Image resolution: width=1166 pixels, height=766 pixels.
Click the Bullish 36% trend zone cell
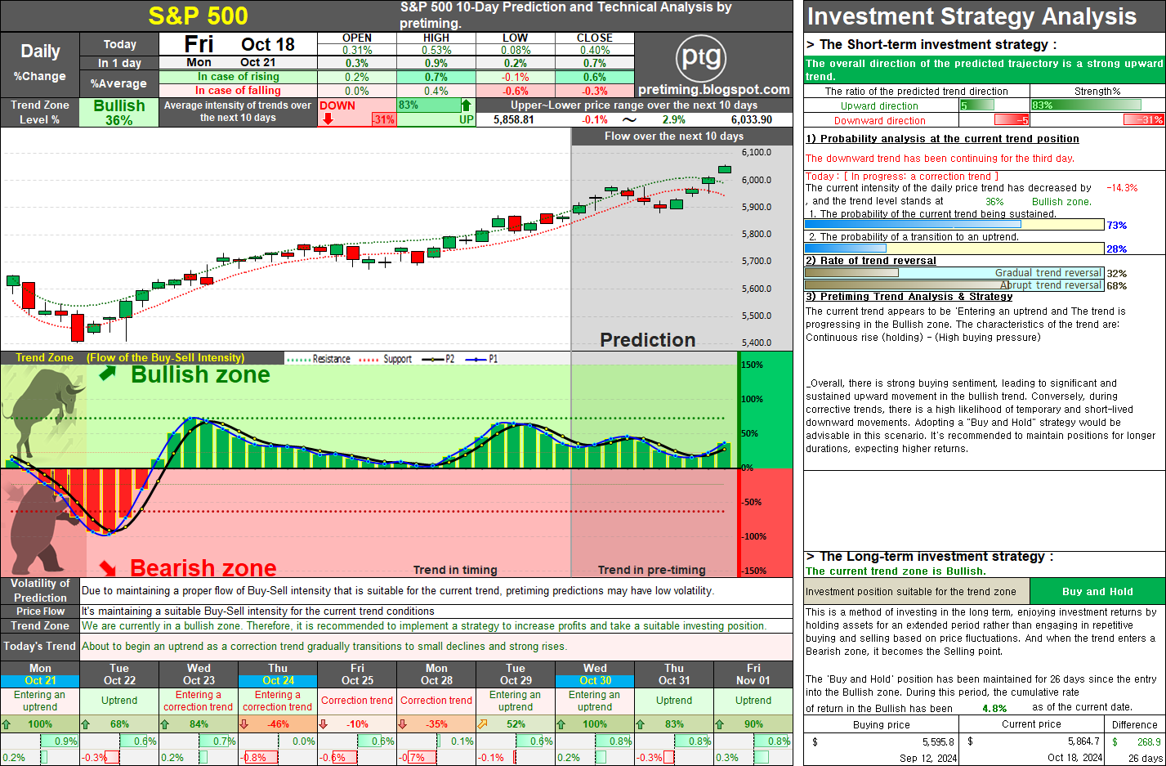click(x=119, y=113)
